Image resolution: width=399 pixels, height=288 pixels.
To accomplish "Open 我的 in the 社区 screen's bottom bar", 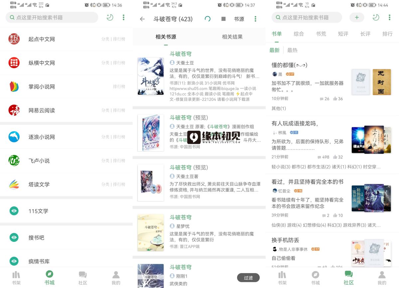I will point(382,278).
